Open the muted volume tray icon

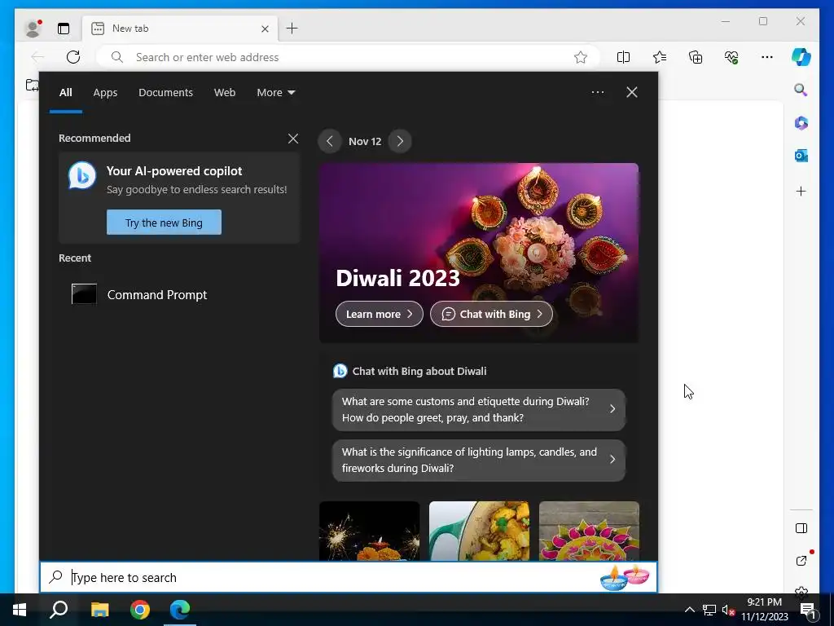[x=728, y=610]
